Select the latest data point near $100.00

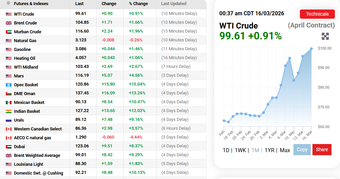[x=311, y=49]
